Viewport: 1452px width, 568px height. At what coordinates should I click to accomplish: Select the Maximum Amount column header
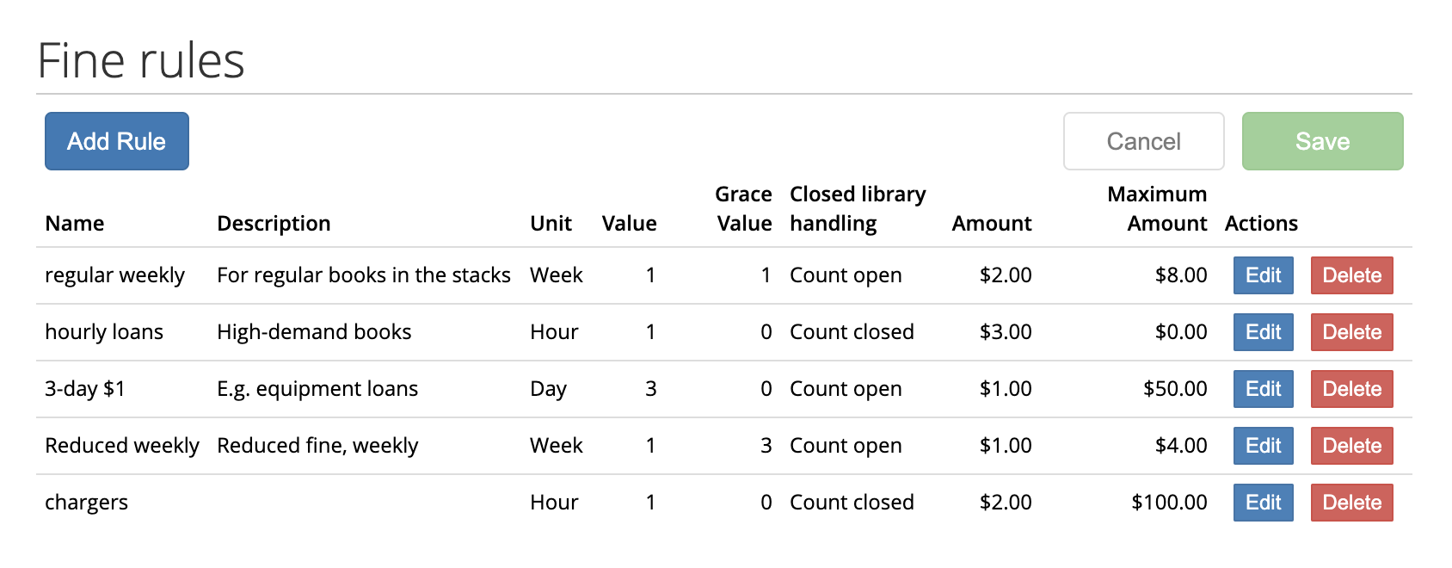coord(1157,209)
